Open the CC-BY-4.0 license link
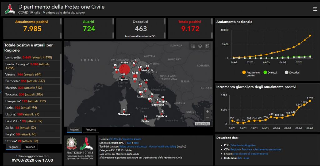The height and width of the screenshot is (166, 320). [x=115, y=139]
